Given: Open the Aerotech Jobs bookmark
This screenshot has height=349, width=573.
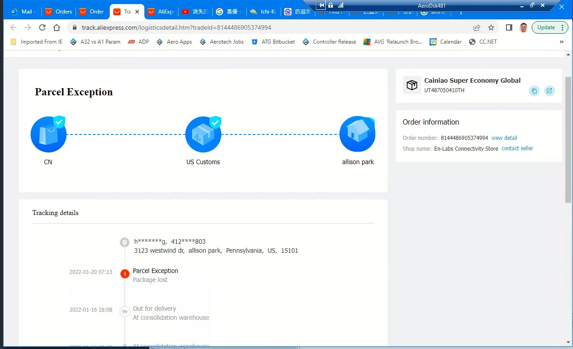Looking at the screenshot, I should point(221,42).
